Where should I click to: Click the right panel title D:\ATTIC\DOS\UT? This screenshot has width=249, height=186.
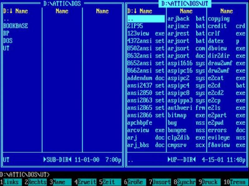coord(185,3)
